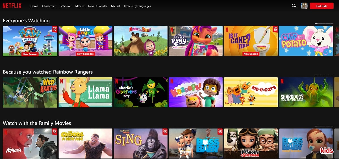Click Netflix N logo on Llama Llama

(x=61, y=80)
